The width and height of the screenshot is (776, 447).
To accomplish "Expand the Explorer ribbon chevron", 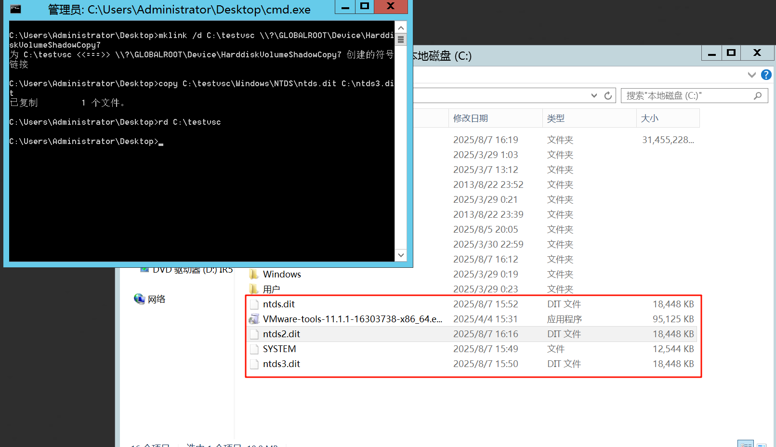I will [751, 75].
